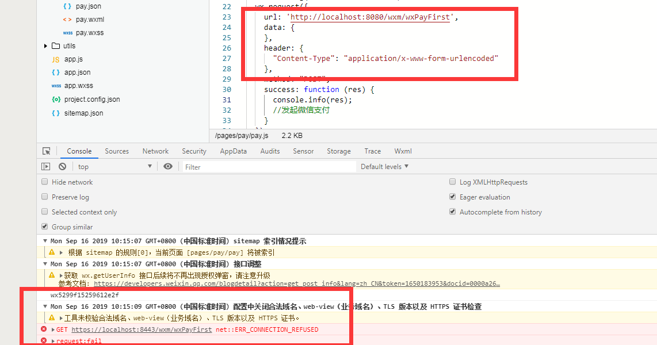Enable Log XMLHttpRequests checkbox

point(453,182)
